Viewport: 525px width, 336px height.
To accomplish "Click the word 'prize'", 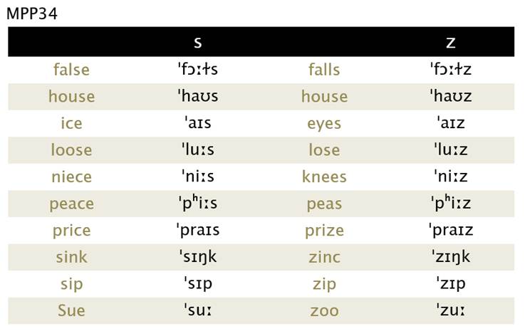I will 324,231.
